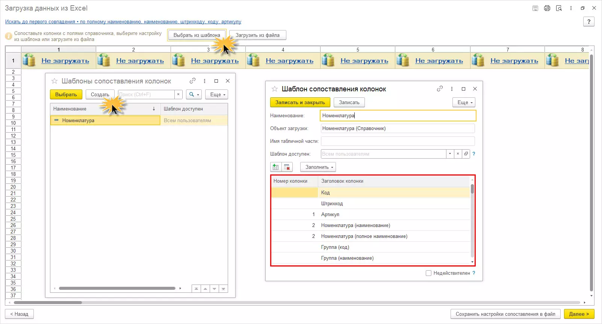Open the "Не загружать" link for column 2
602x324 pixels.
click(140, 61)
